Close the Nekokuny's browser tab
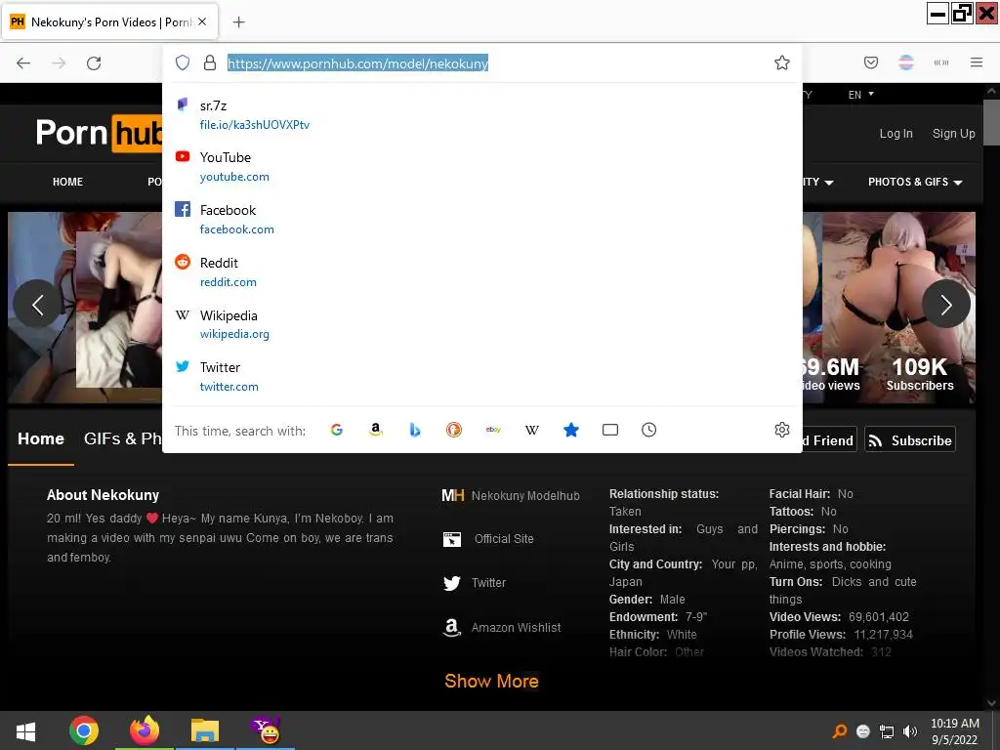The image size is (1000, 750). (x=202, y=21)
